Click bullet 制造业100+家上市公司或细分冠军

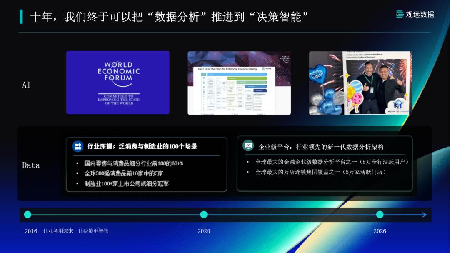click(x=127, y=184)
